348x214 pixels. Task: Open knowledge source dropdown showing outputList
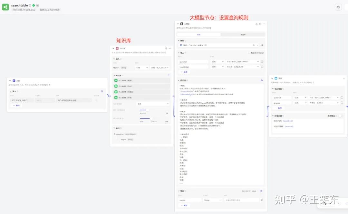point(243,67)
